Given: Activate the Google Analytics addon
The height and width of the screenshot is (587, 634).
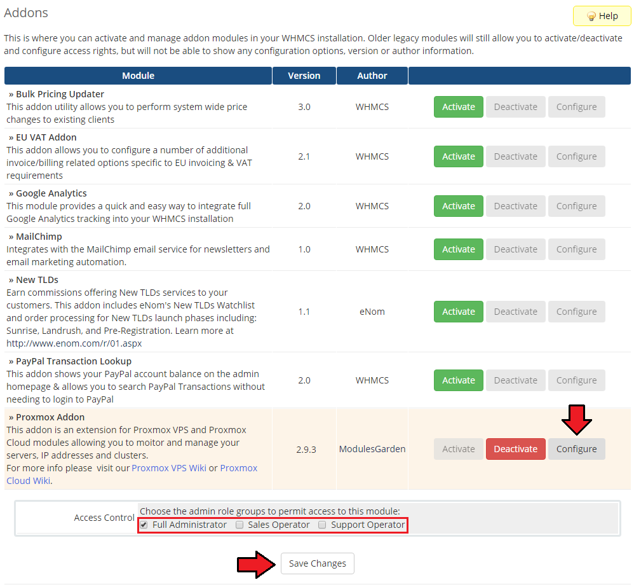Looking at the screenshot, I should 458,206.
